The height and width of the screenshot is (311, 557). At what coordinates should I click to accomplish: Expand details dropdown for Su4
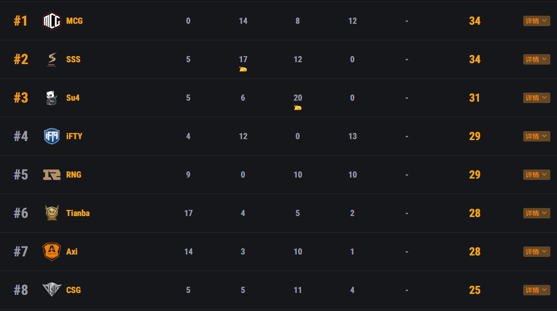tap(536, 98)
